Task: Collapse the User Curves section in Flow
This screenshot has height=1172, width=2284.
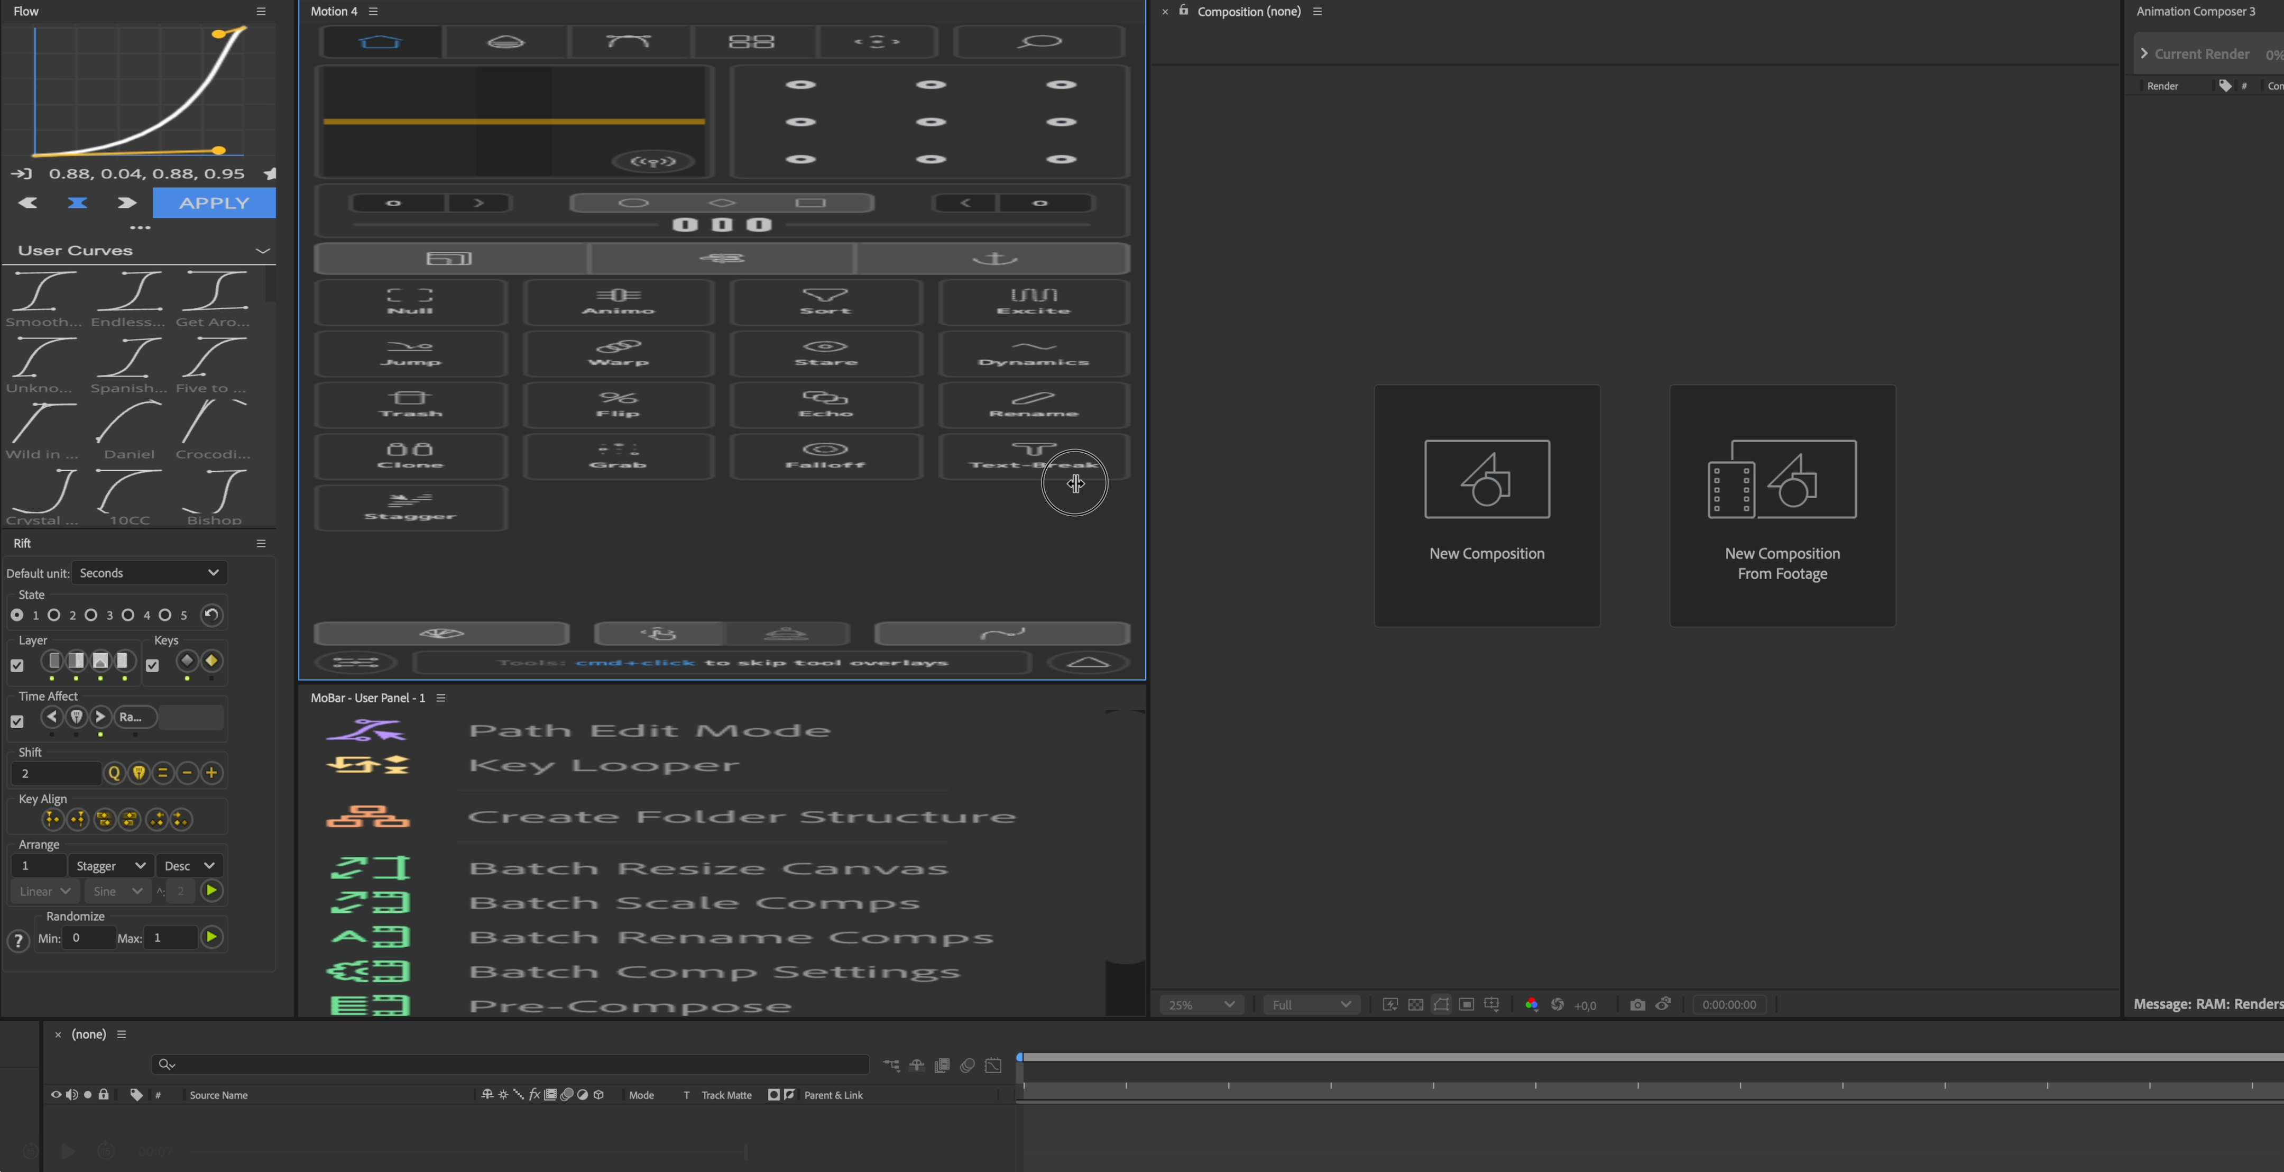Action: [263, 250]
